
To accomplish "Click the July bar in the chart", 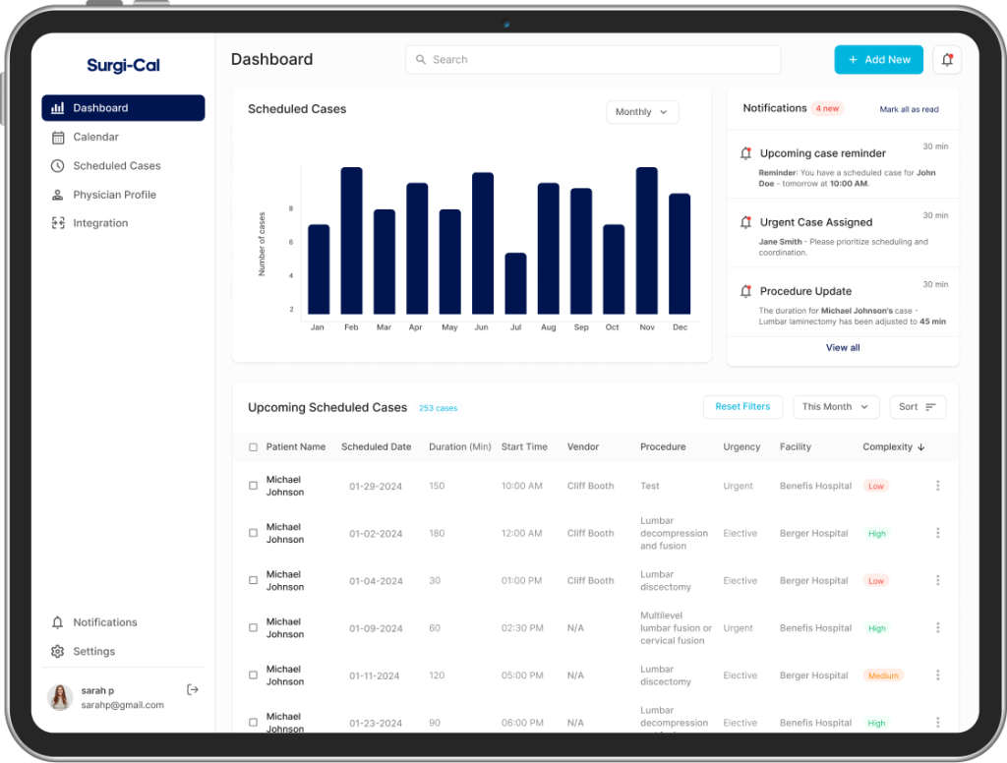I will 515,283.
